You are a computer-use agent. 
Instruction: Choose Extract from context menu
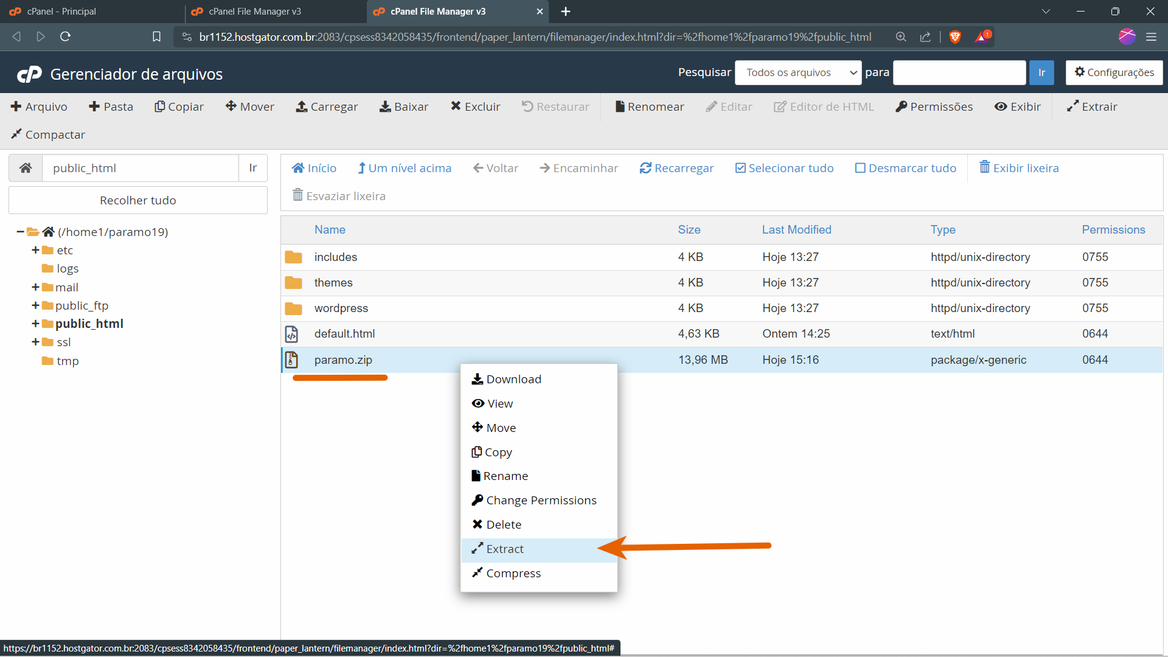tap(539, 549)
